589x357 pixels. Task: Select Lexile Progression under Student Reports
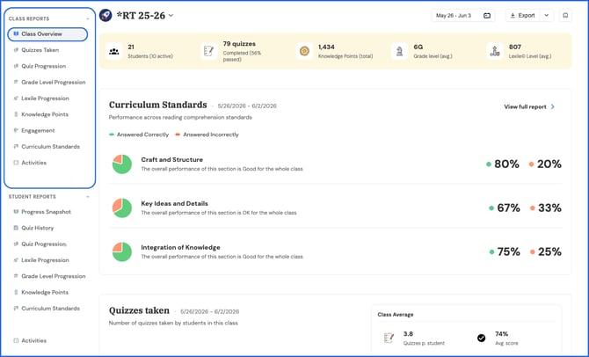(45, 260)
